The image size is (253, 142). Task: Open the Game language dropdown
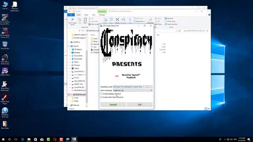(x=133, y=90)
